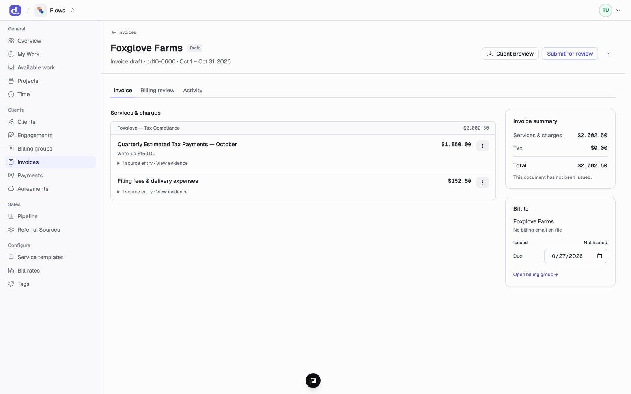Open the invoice more options ellipsis
The image size is (631, 394).
(608, 54)
